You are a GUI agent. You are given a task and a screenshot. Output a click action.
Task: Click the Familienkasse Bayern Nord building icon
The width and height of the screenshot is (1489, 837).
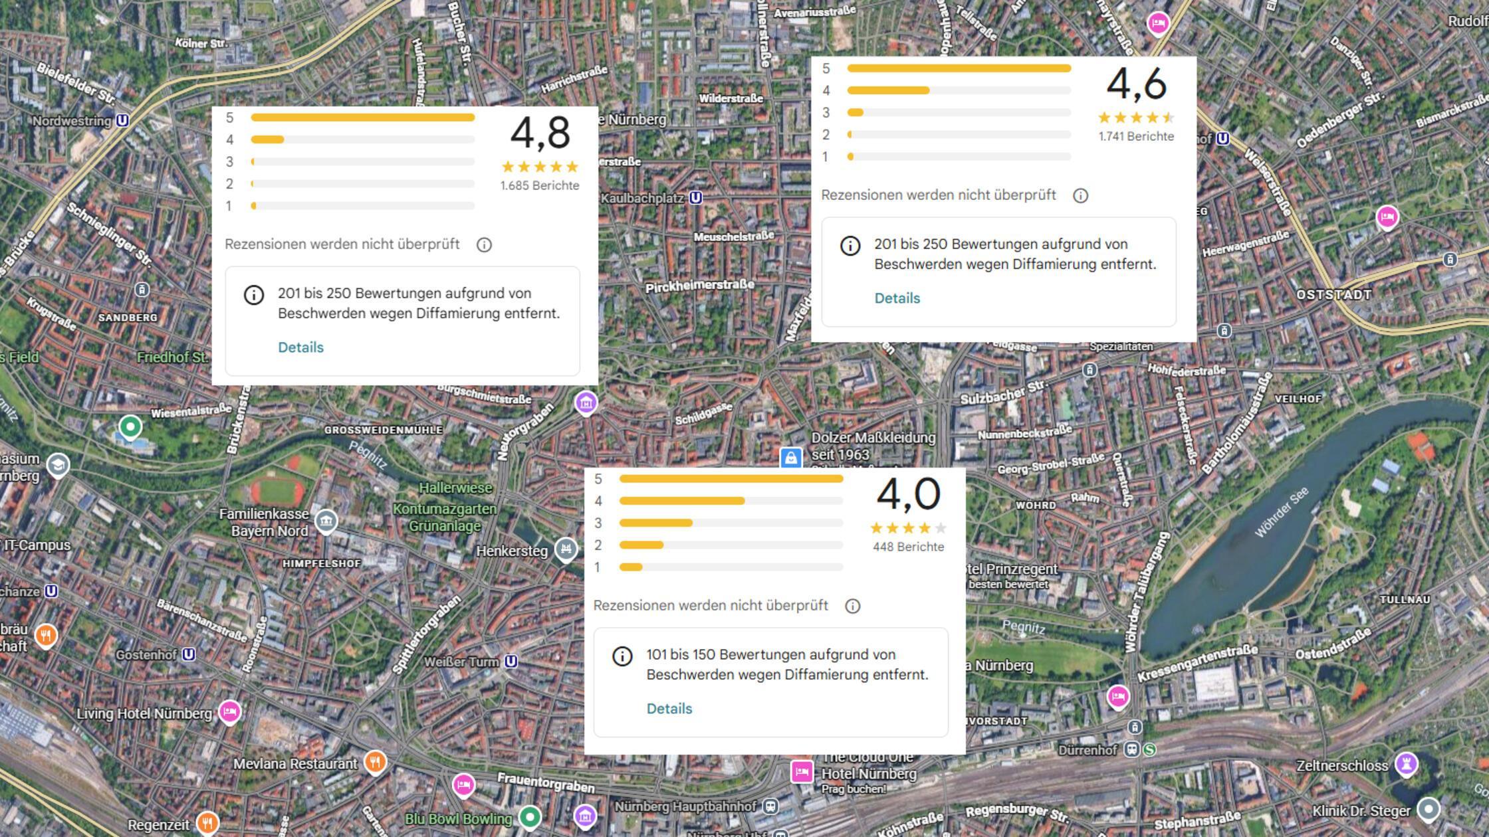(x=326, y=521)
